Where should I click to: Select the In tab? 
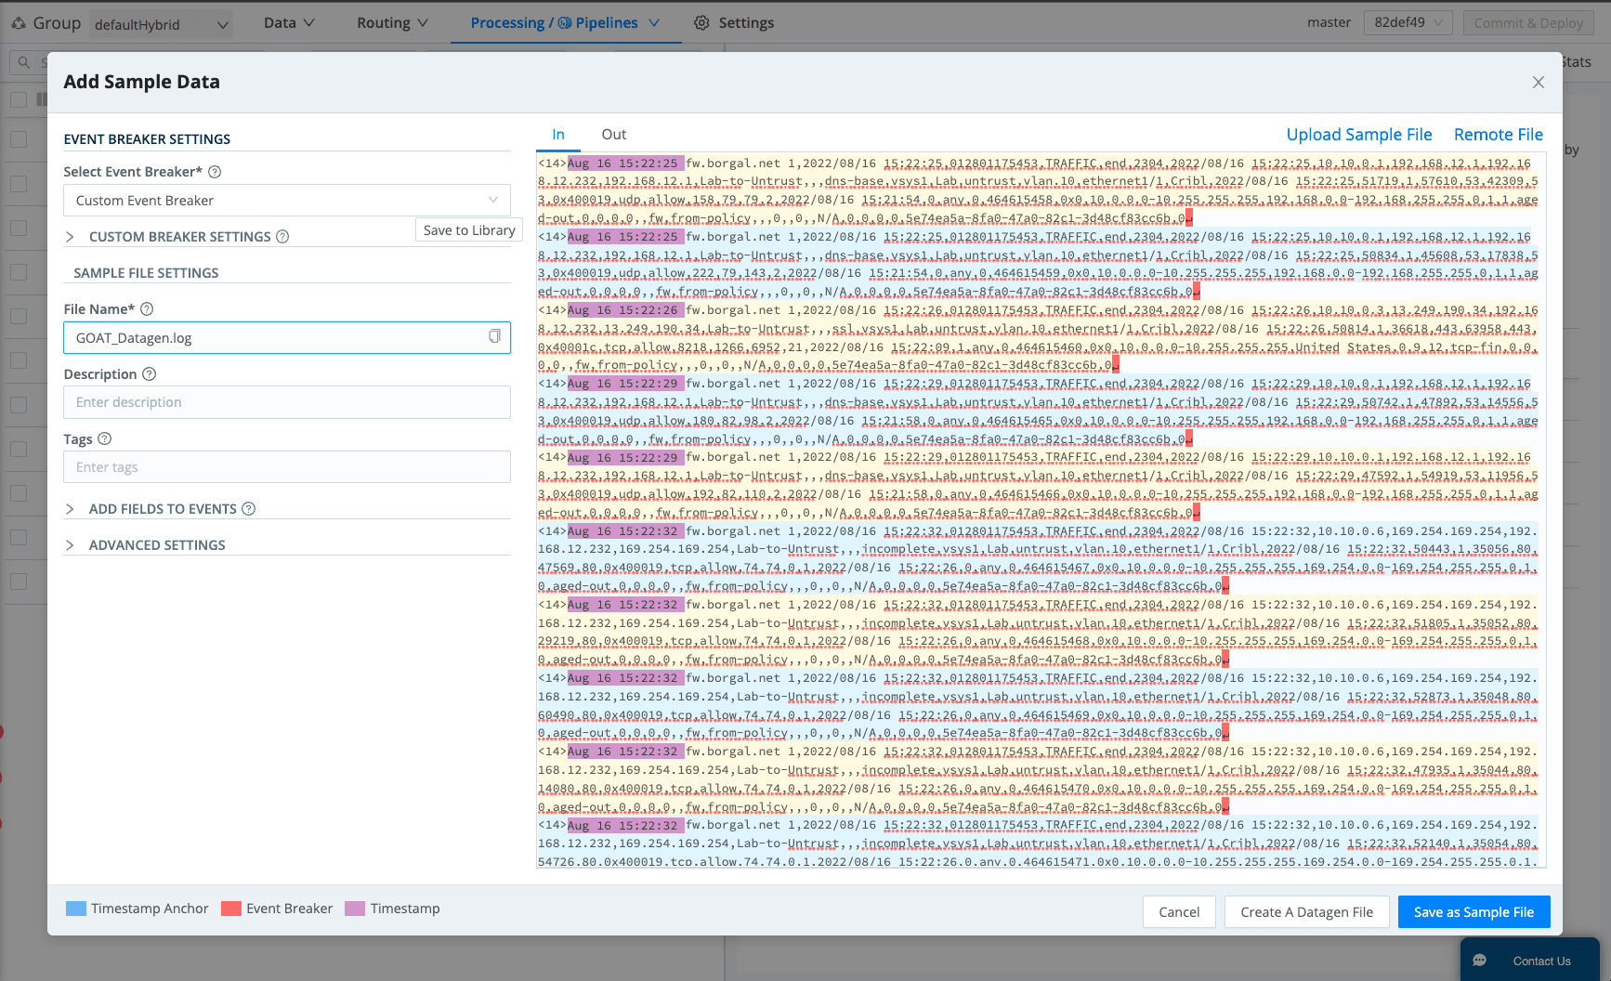tap(558, 135)
